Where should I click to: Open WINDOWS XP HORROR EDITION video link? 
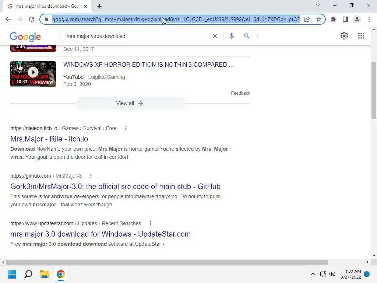tap(148, 64)
